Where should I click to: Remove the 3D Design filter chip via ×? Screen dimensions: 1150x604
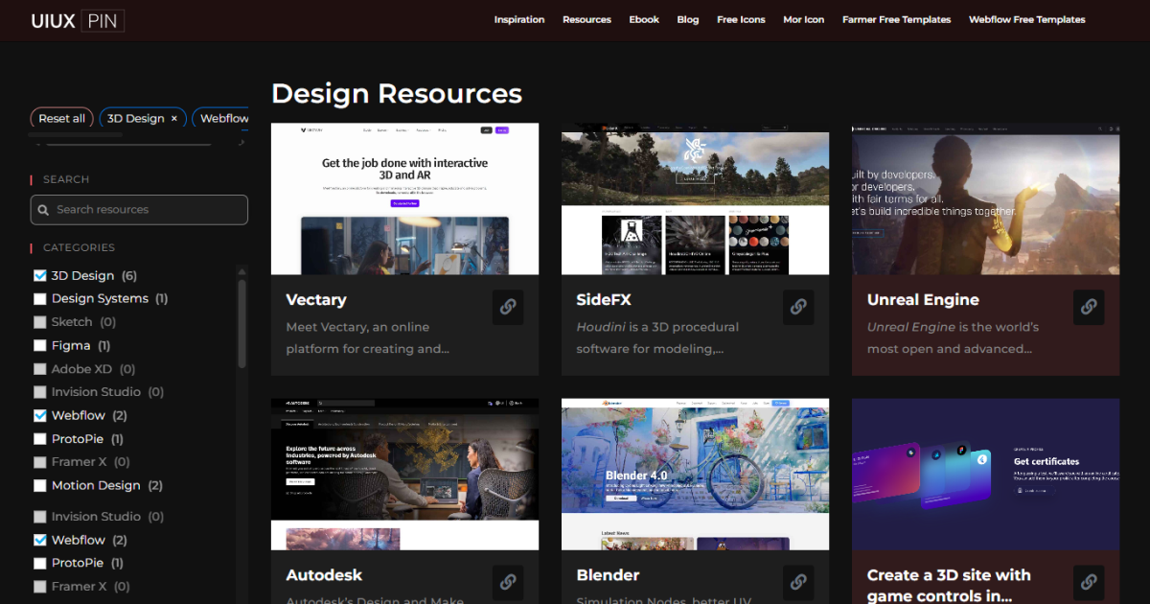point(174,119)
